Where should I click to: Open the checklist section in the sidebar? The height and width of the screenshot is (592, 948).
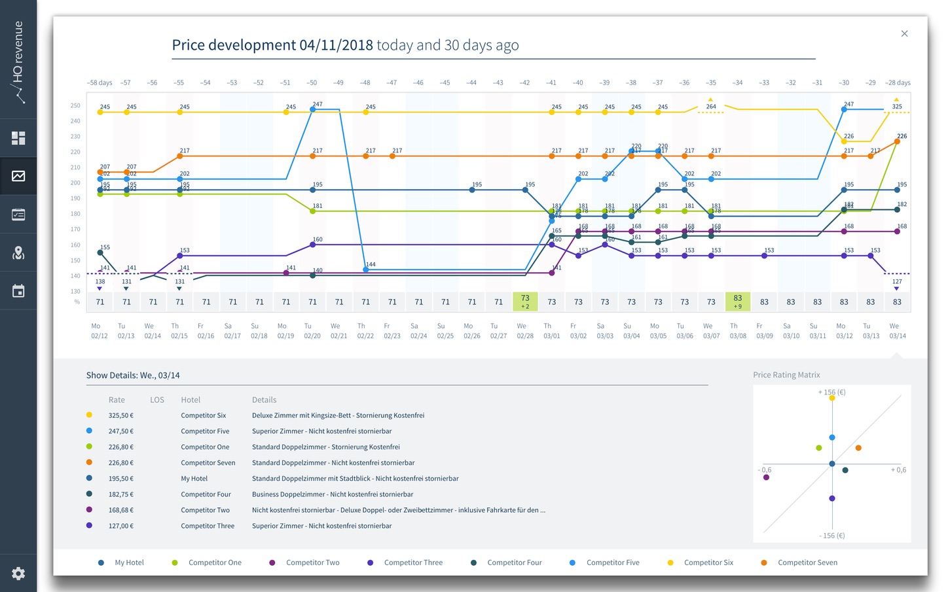coord(18,215)
